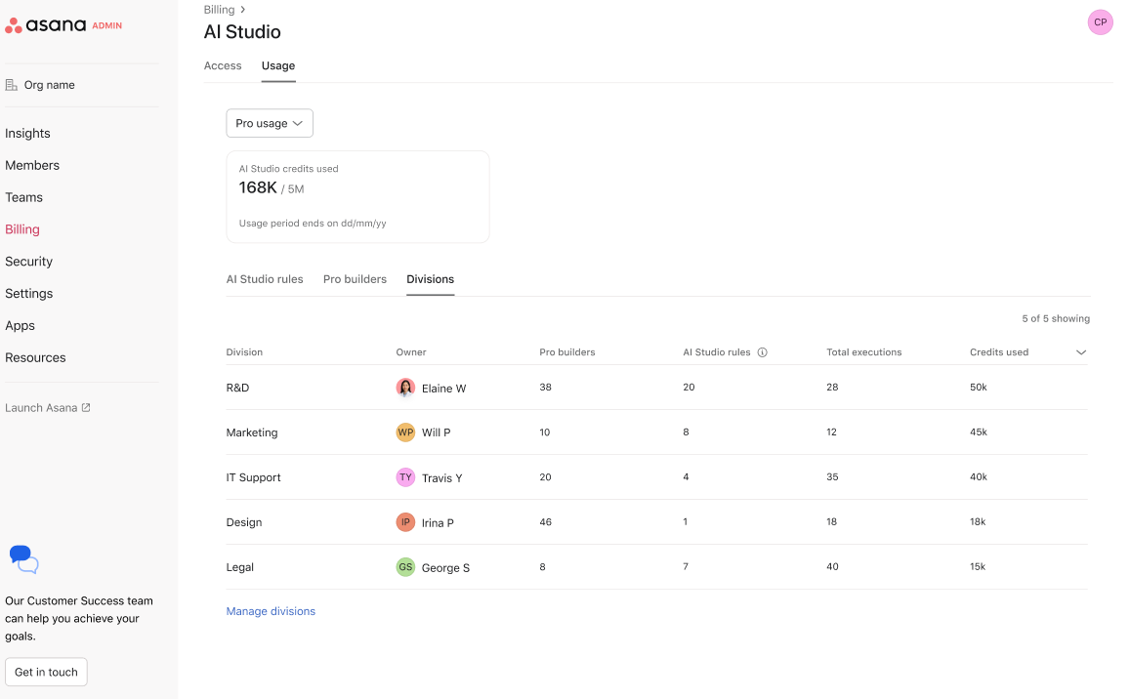The height and width of the screenshot is (699, 1130).
Task: Click the GS avatar for George S
Action: pyautogui.click(x=405, y=567)
